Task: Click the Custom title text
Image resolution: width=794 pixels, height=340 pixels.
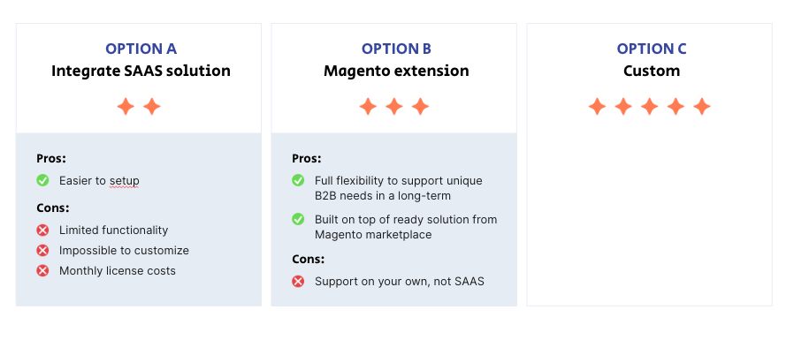Action: [651, 71]
